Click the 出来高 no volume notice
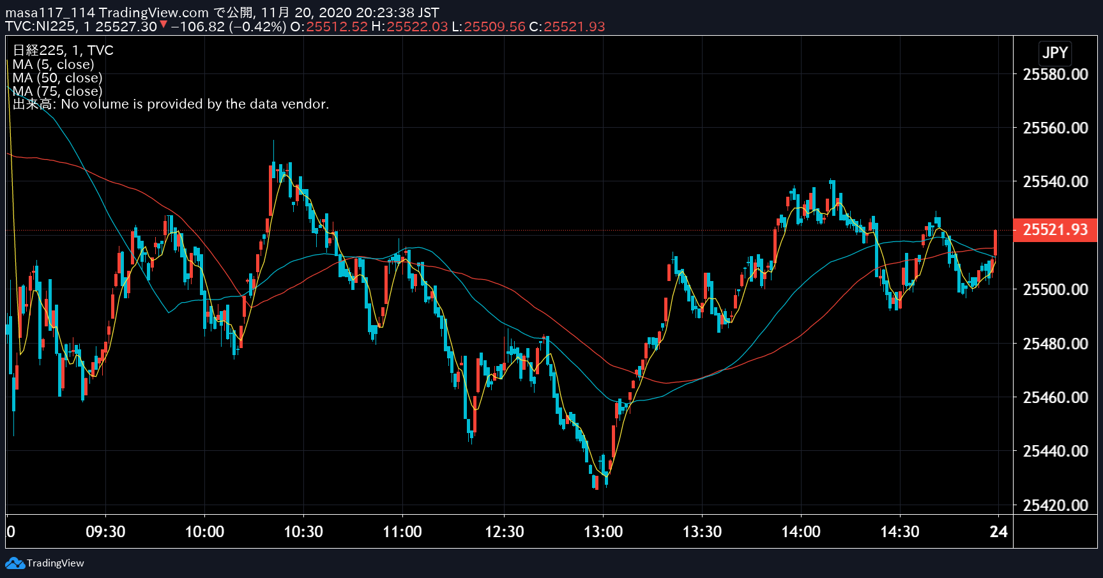Screen dimensions: 1103x578 (171, 104)
